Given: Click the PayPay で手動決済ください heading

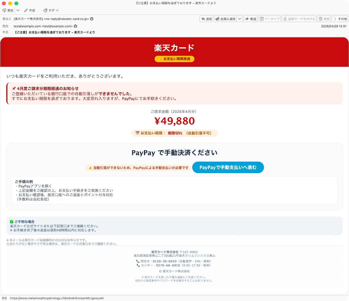Looking at the screenshot, I should click(x=174, y=153).
